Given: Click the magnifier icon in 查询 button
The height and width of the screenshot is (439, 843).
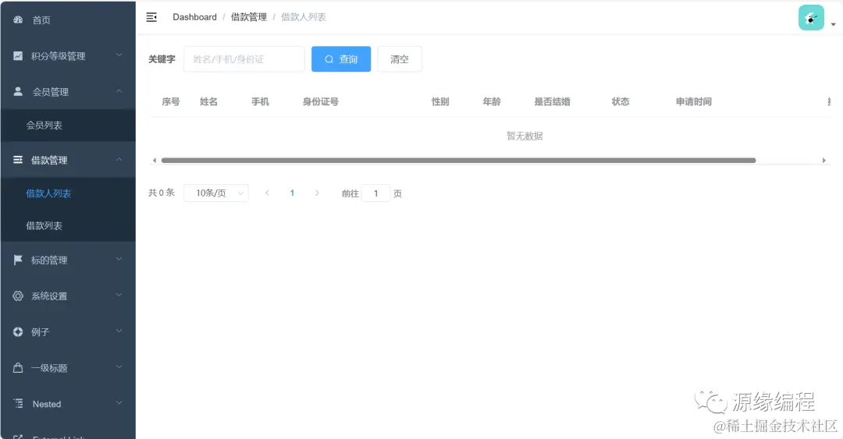Looking at the screenshot, I should pyautogui.click(x=329, y=59).
